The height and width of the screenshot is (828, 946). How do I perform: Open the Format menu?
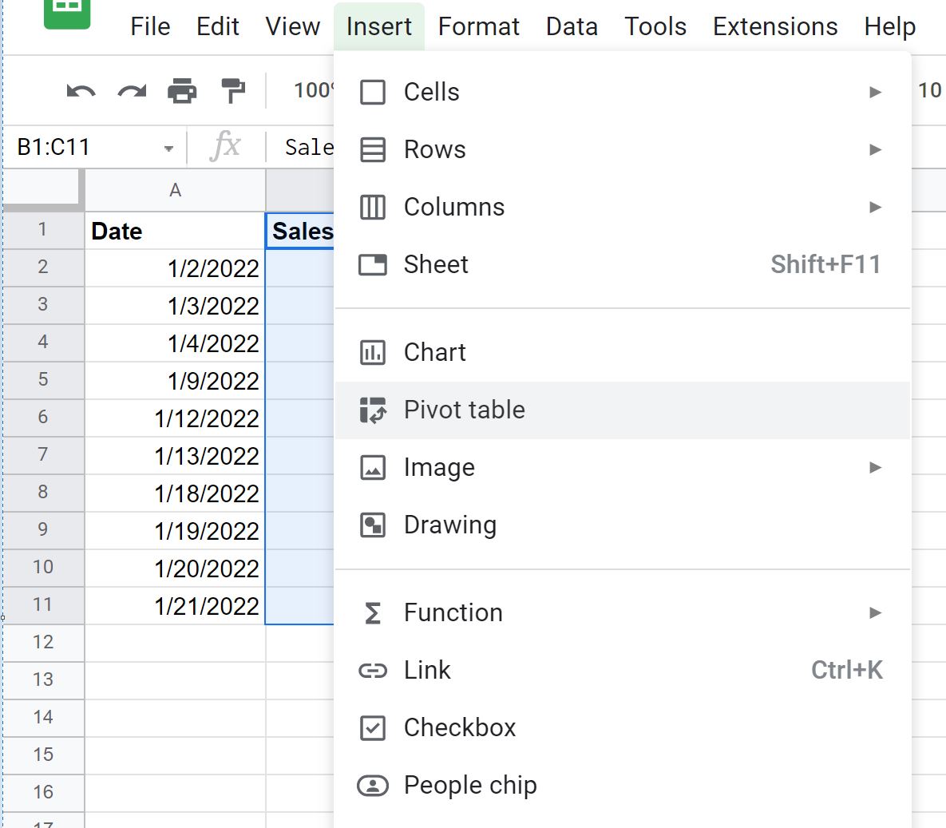point(478,26)
